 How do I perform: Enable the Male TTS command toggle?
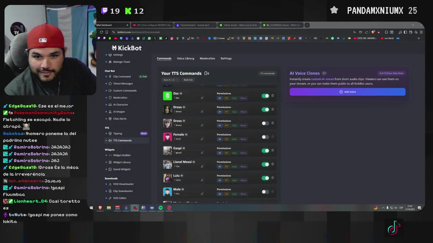click(x=266, y=192)
